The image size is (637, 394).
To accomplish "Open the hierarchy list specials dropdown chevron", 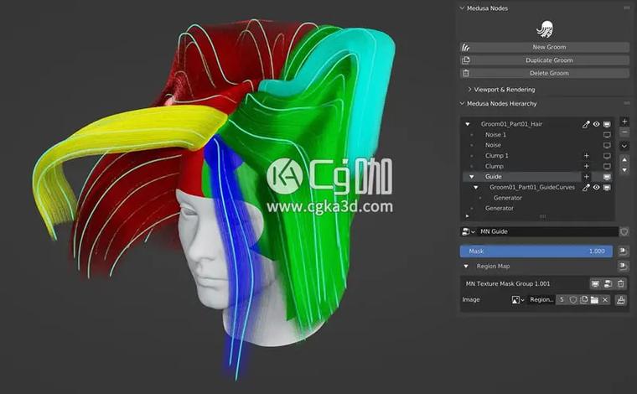I will pos(624,146).
